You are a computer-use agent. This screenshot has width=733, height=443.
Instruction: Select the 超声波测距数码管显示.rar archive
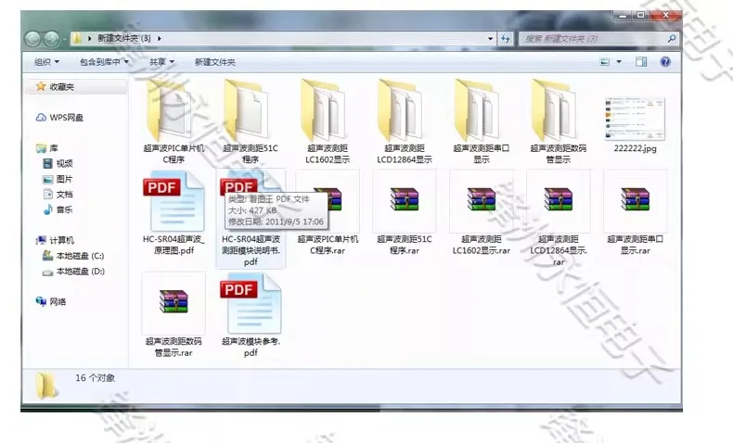coord(174,304)
